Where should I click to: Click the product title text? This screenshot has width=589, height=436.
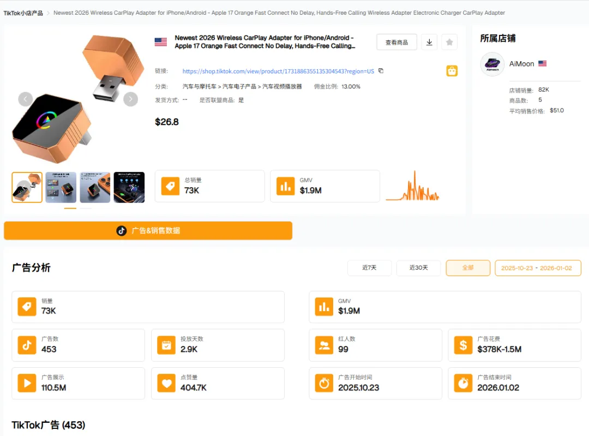(265, 41)
